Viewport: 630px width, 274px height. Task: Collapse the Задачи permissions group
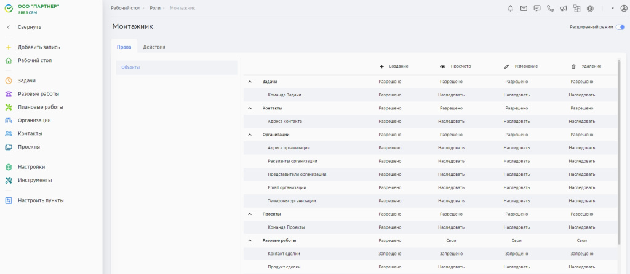[250, 81]
